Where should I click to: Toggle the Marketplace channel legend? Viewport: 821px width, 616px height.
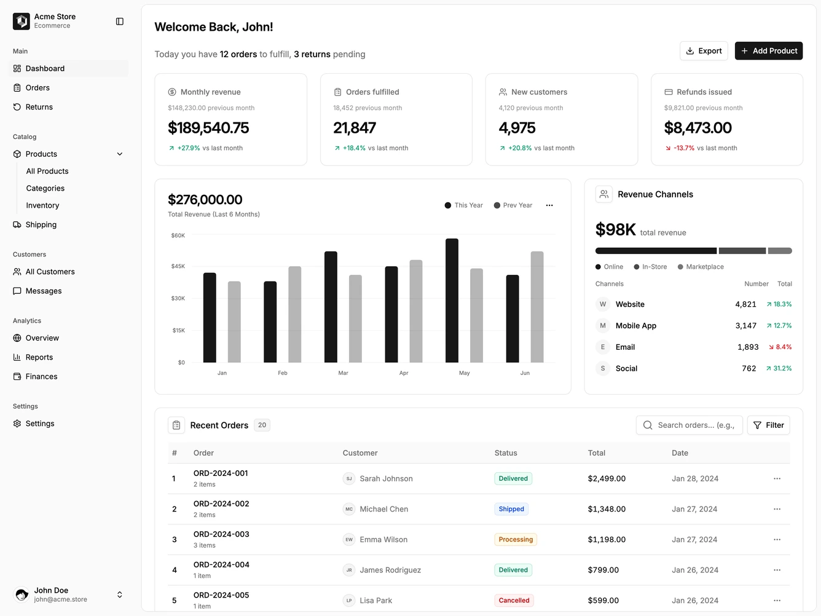pos(701,267)
